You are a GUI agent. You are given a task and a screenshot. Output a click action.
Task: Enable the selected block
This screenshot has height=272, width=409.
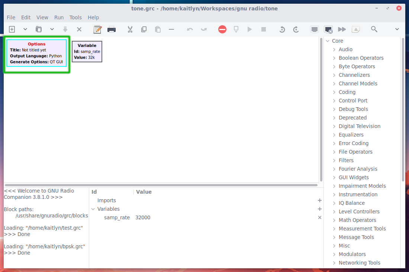click(x=314, y=29)
